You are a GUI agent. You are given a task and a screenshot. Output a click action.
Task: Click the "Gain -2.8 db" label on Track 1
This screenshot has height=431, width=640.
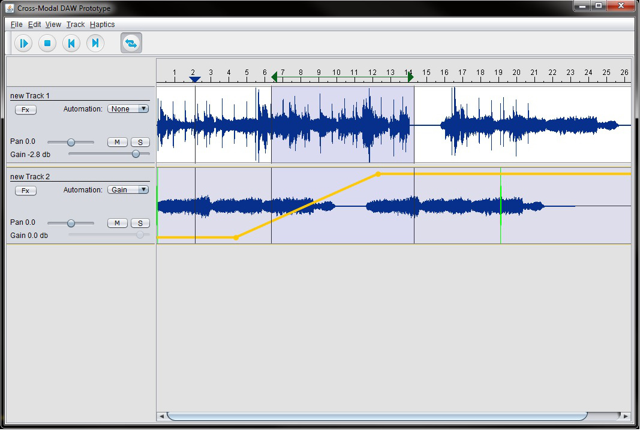30,155
